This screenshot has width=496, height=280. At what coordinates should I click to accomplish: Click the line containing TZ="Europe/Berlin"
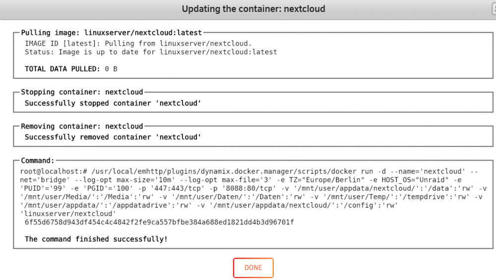click(x=241, y=180)
